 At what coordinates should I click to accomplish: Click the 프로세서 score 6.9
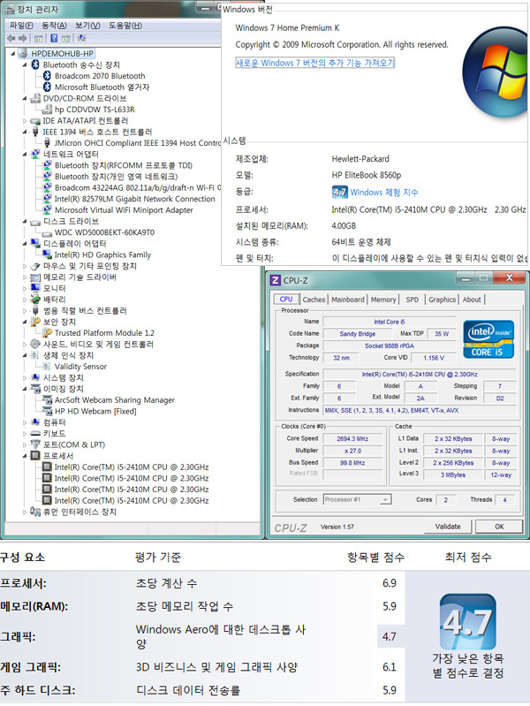[x=389, y=583]
